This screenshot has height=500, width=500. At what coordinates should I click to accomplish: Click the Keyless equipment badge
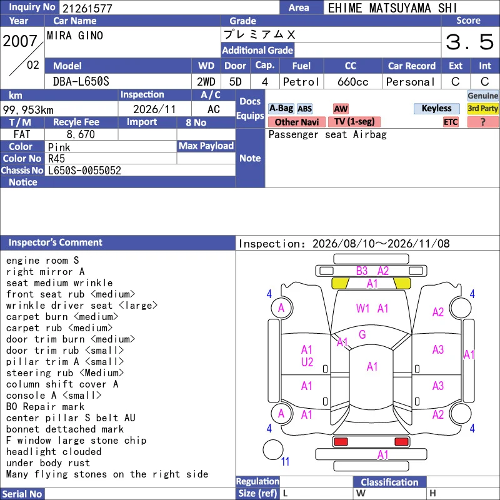coord(436,108)
